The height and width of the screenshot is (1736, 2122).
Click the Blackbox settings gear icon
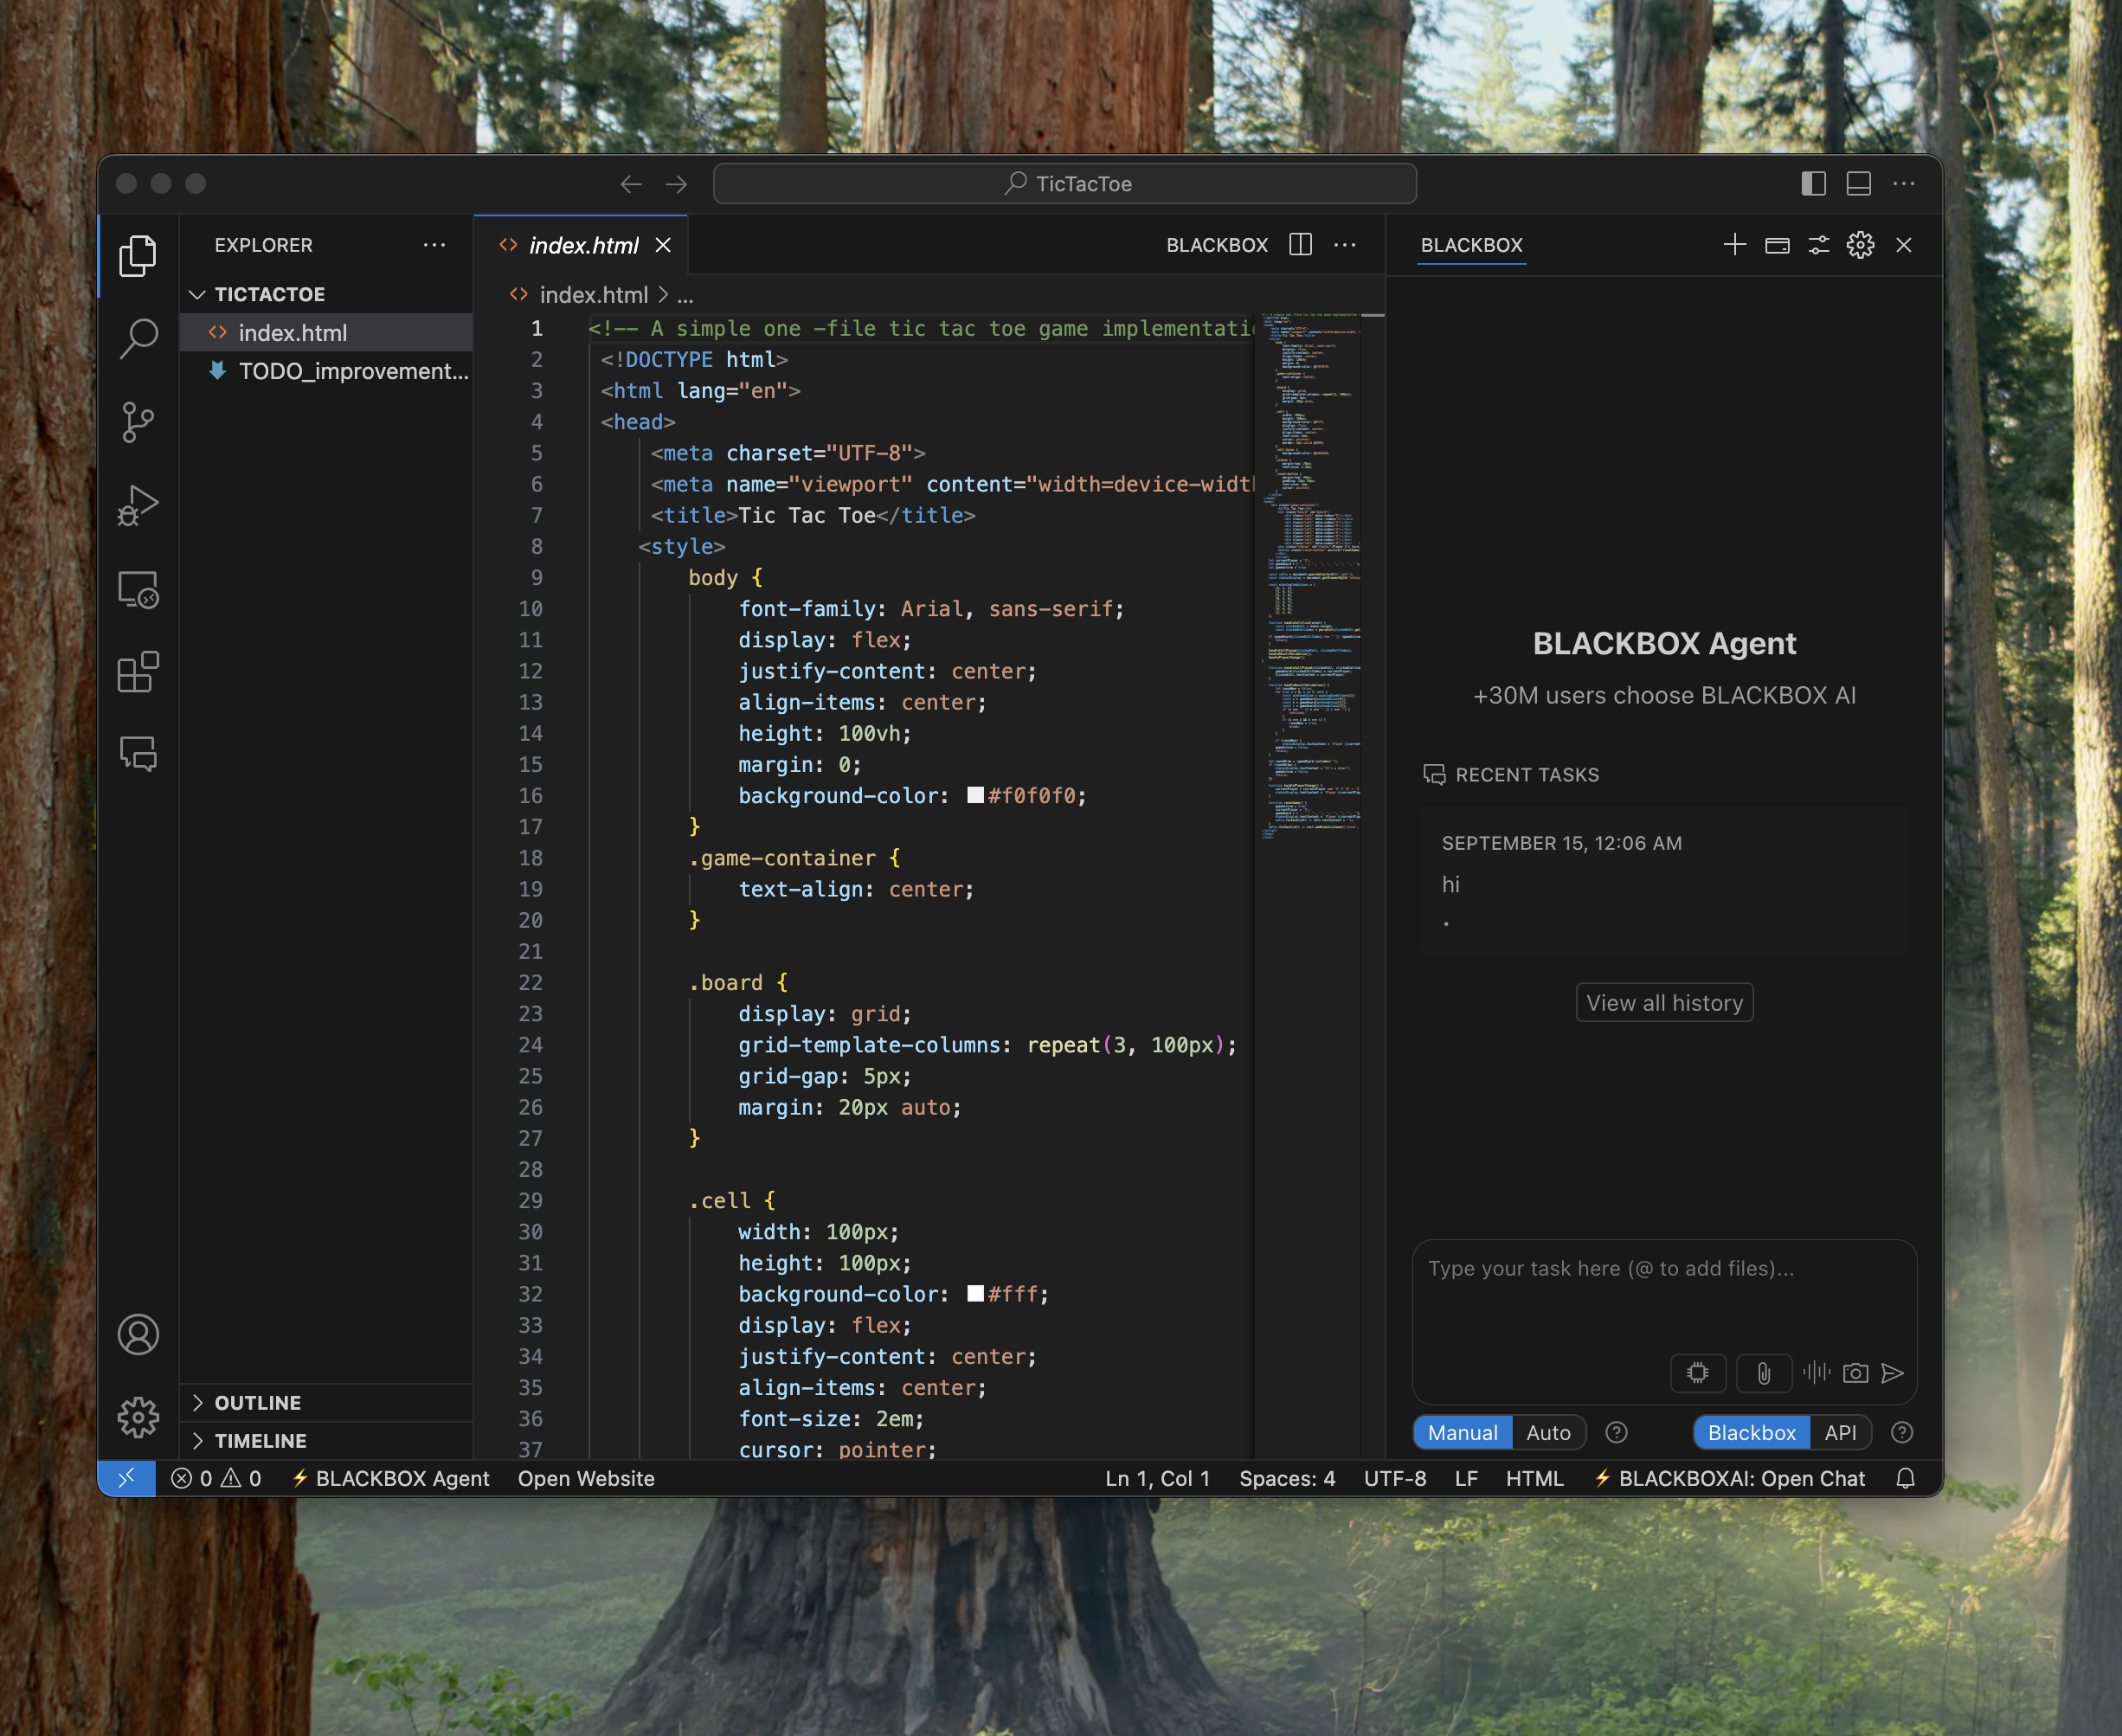tap(1860, 245)
